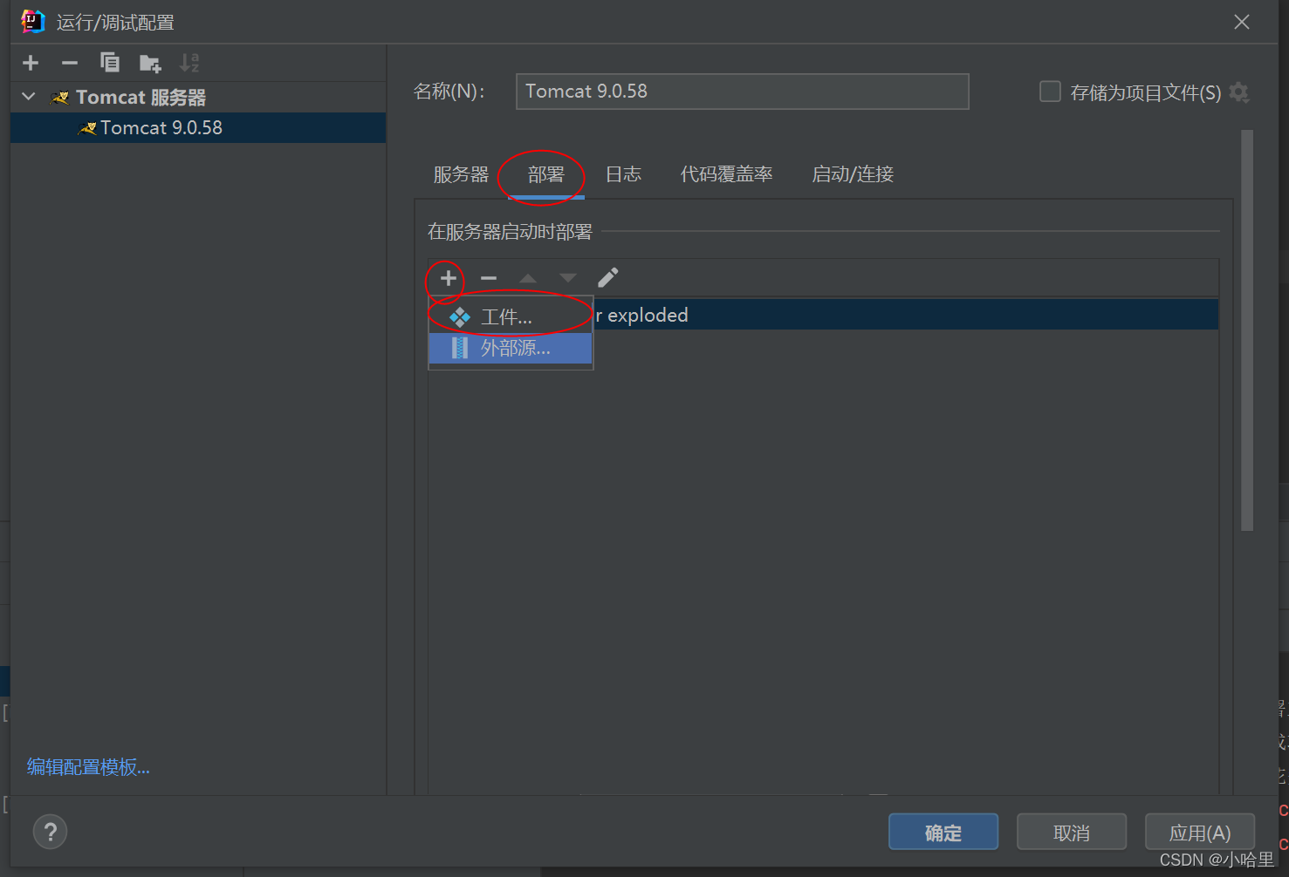Remove the selected deployment item
Viewport: 1289px width, 877px height.
(489, 278)
